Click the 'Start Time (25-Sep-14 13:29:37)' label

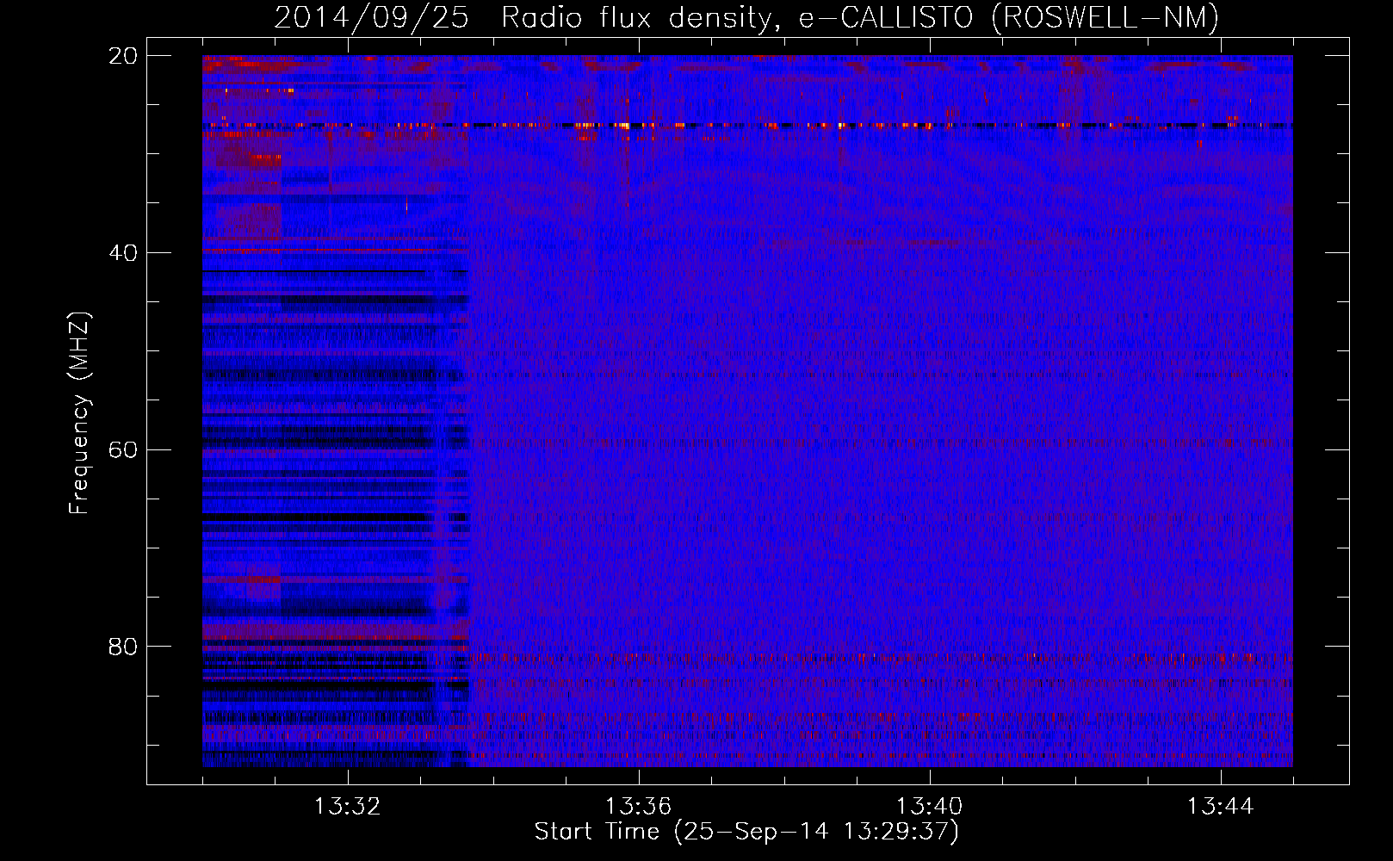pos(746,832)
